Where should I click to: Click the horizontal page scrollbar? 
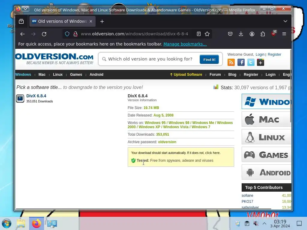pos(143,209)
